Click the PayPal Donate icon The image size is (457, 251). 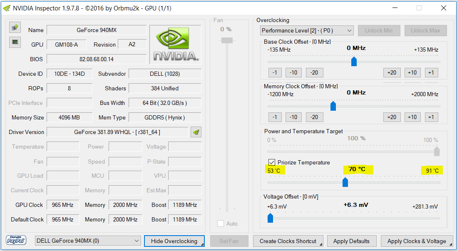click(16, 240)
